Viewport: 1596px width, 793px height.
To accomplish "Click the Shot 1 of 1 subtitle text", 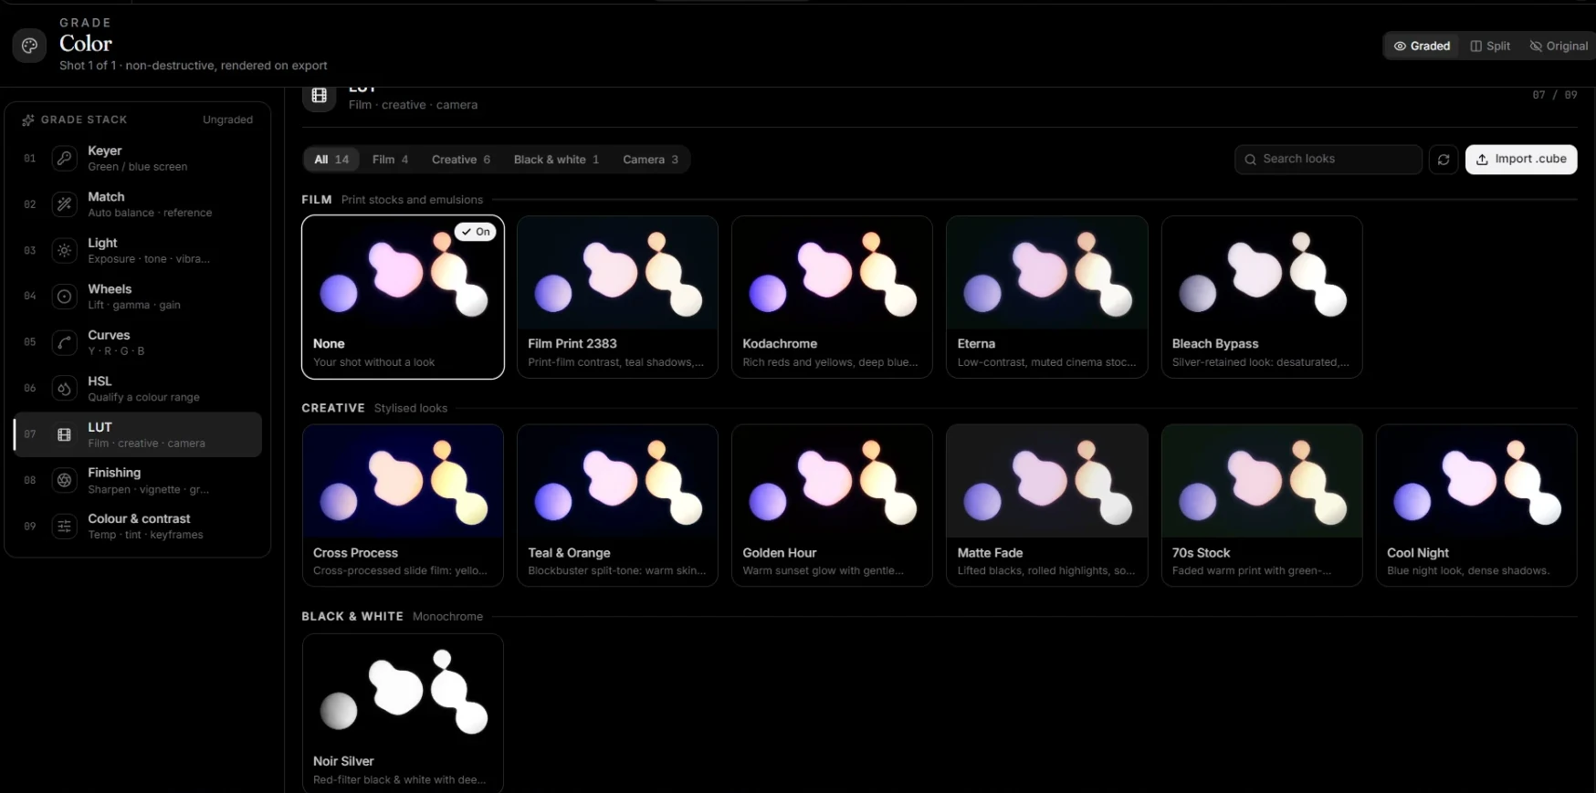I will coord(194,66).
